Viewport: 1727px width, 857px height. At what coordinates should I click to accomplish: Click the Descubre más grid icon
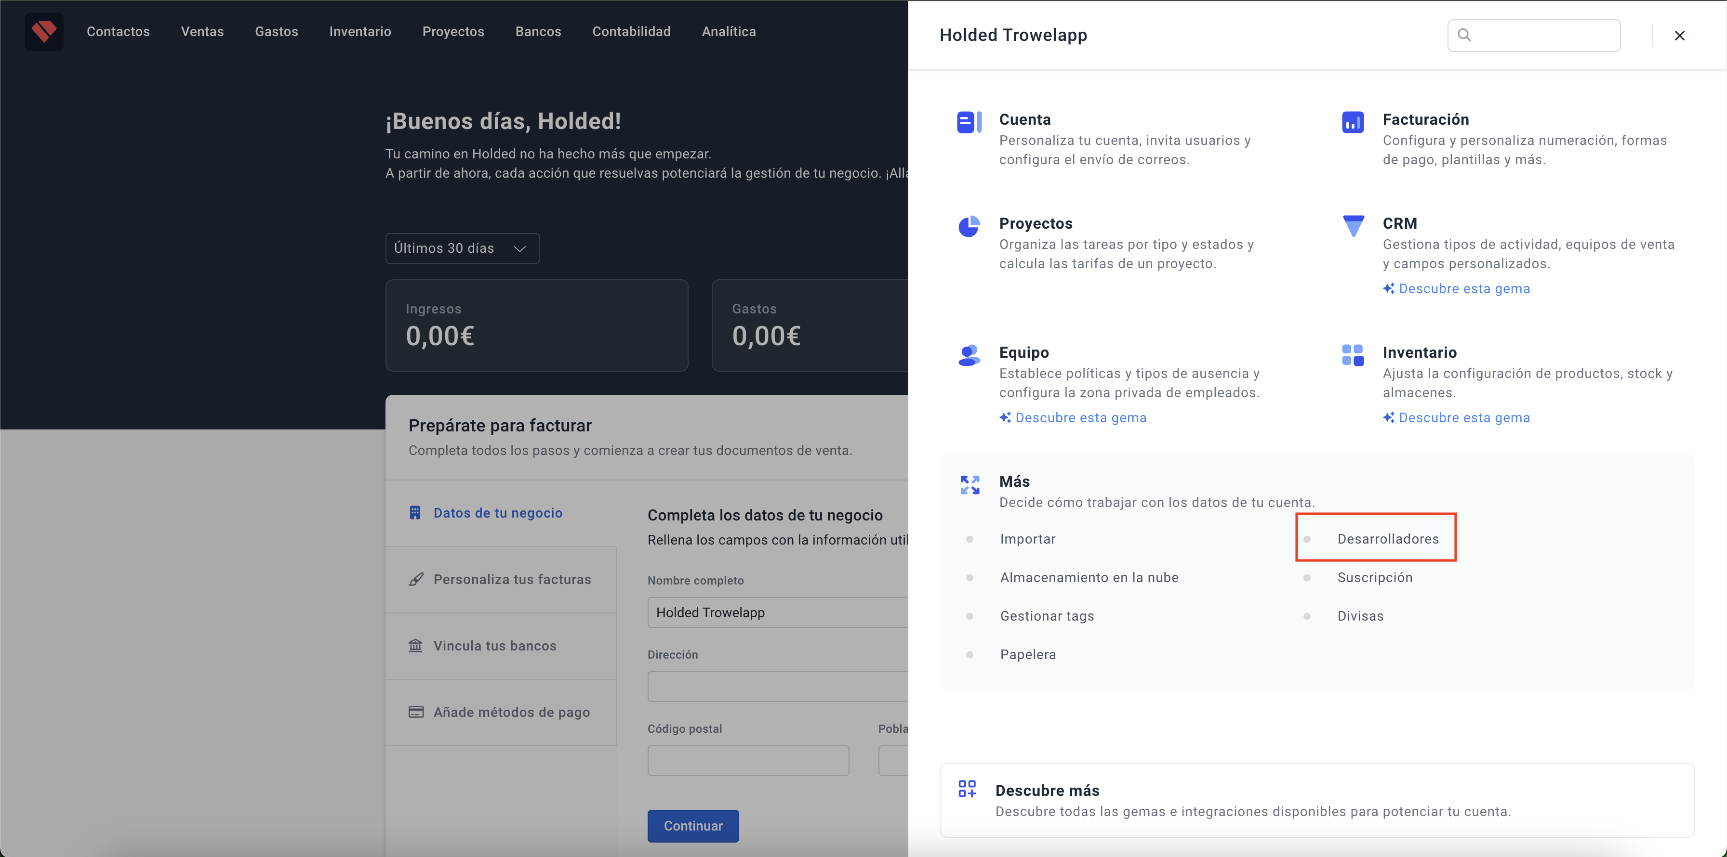click(x=967, y=789)
